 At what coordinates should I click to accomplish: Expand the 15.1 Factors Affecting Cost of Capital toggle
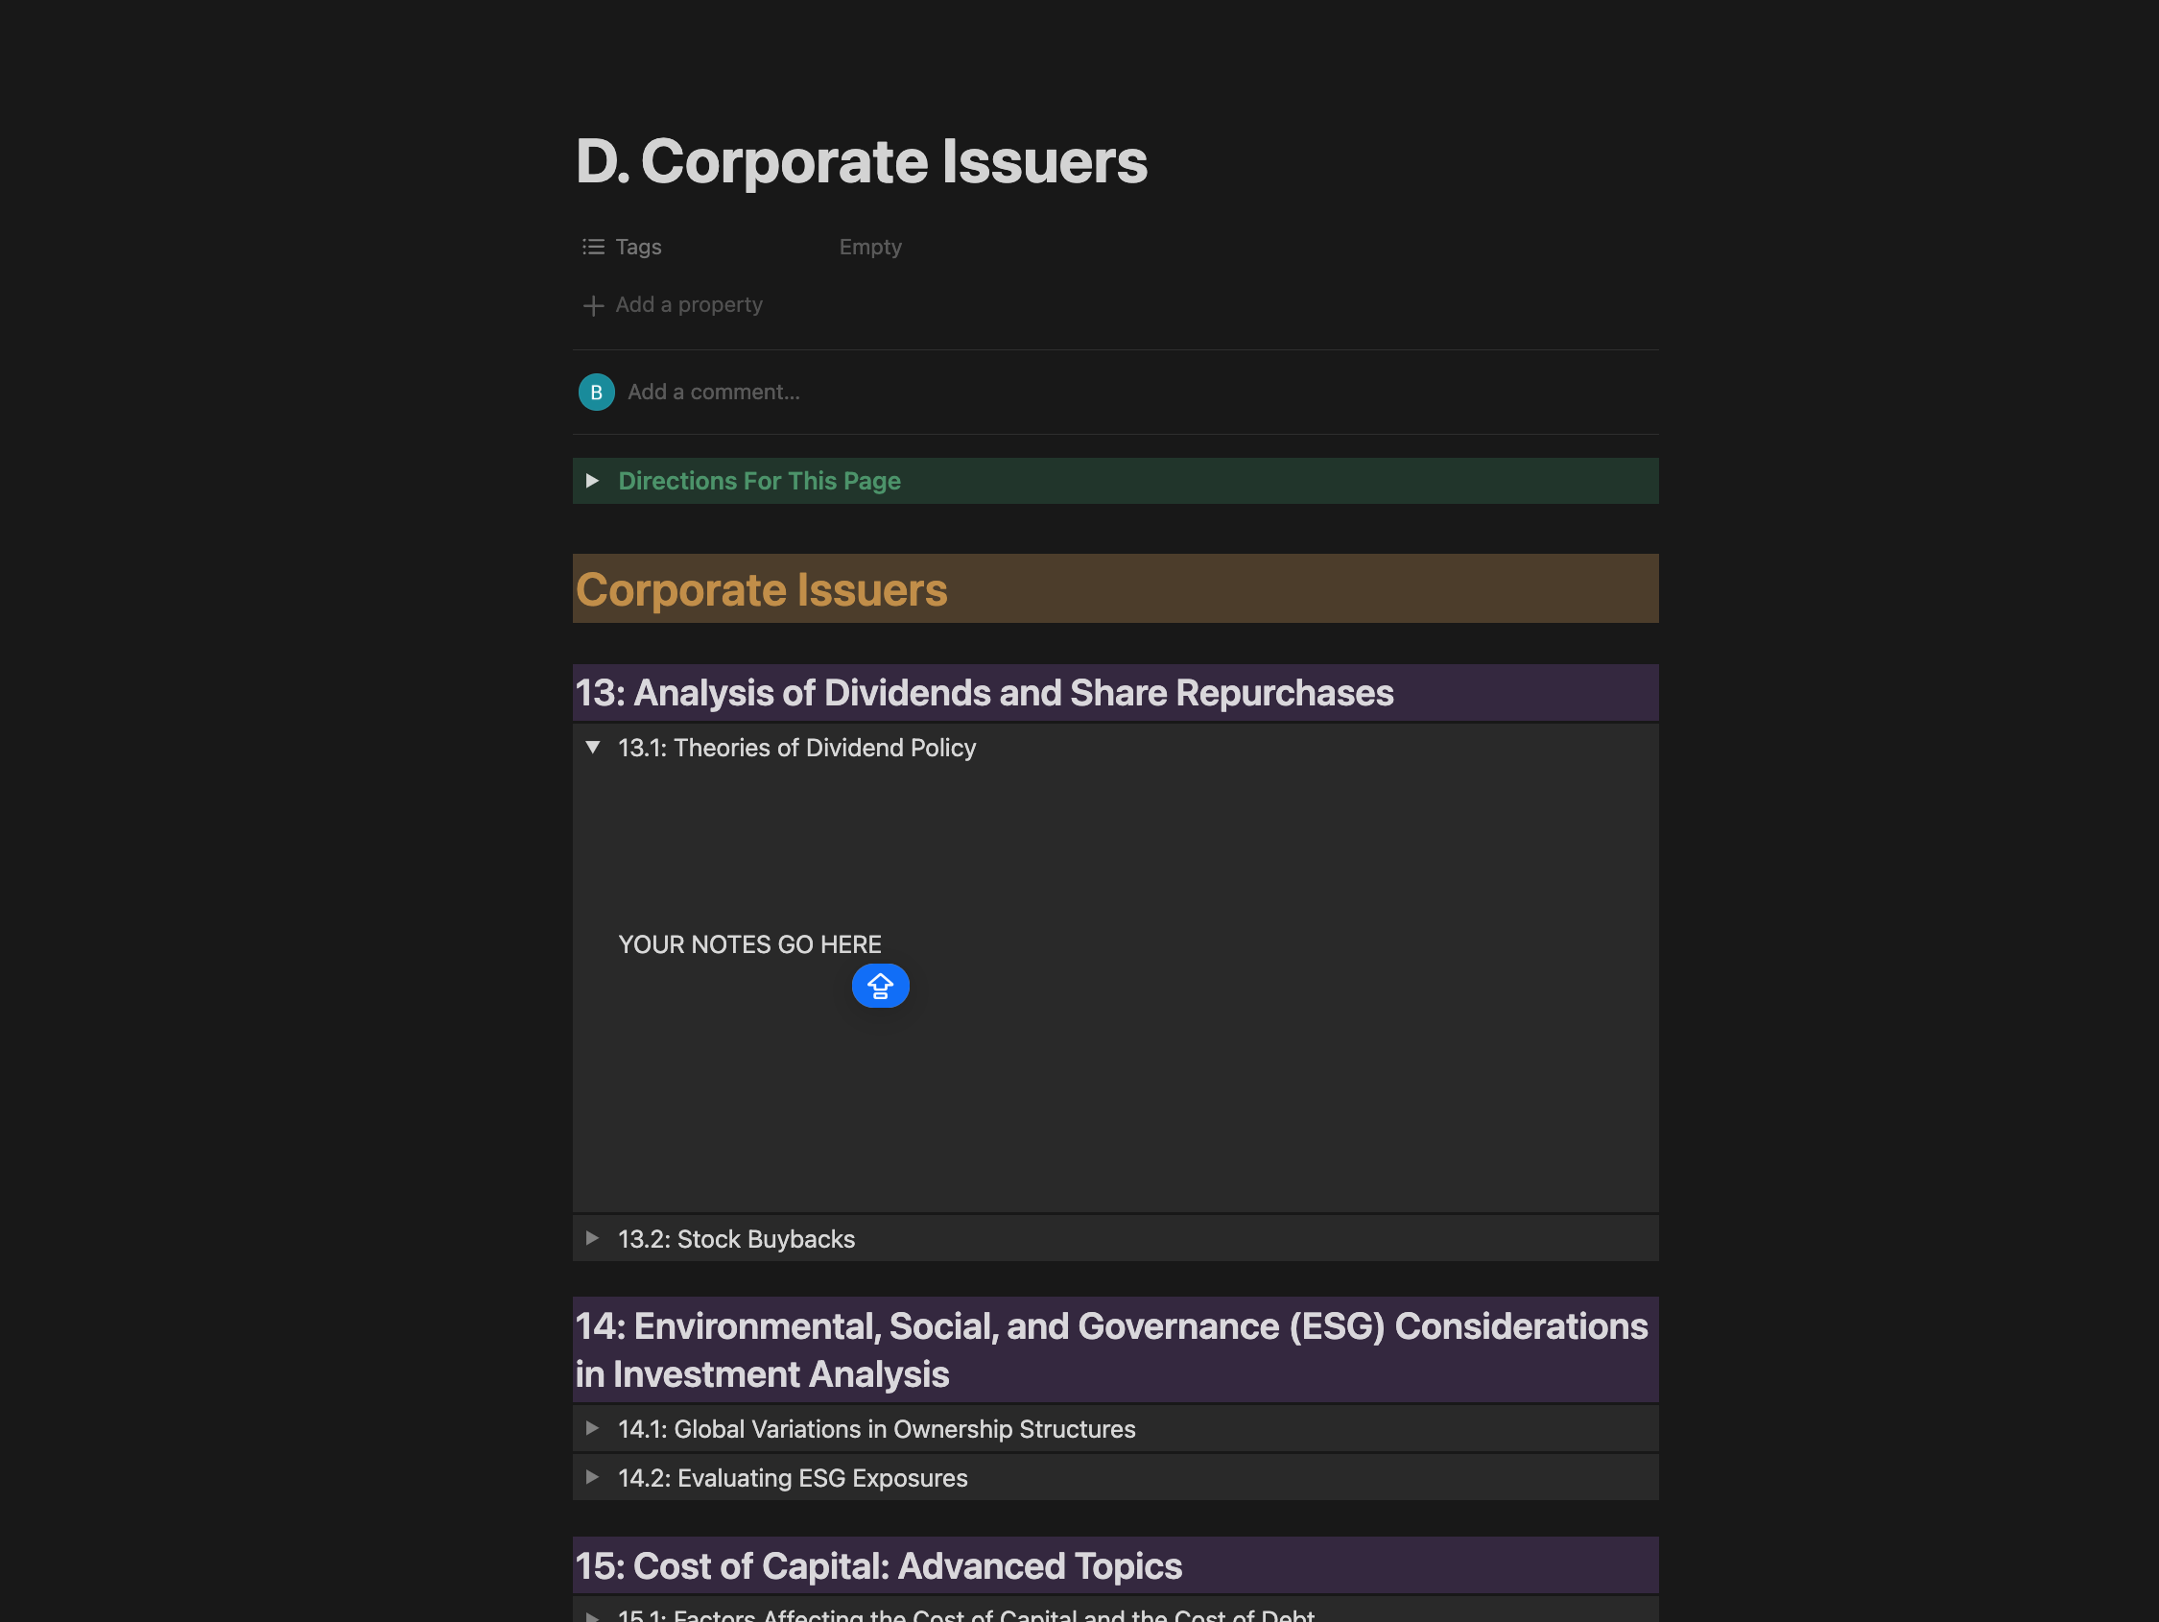pyautogui.click(x=592, y=1614)
